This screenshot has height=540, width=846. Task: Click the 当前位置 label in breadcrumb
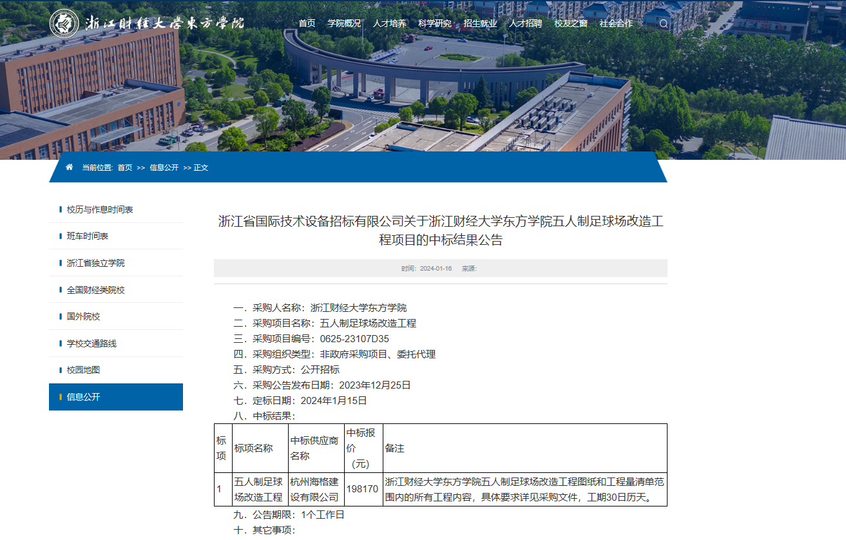pyautogui.click(x=97, y=168)
